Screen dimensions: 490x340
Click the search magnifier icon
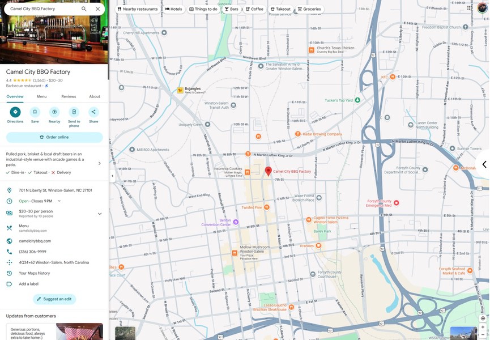tap(84, 9)
